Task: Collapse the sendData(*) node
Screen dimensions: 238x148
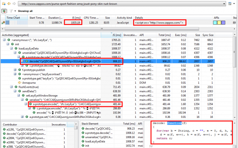Action: [x=15, y=91]
